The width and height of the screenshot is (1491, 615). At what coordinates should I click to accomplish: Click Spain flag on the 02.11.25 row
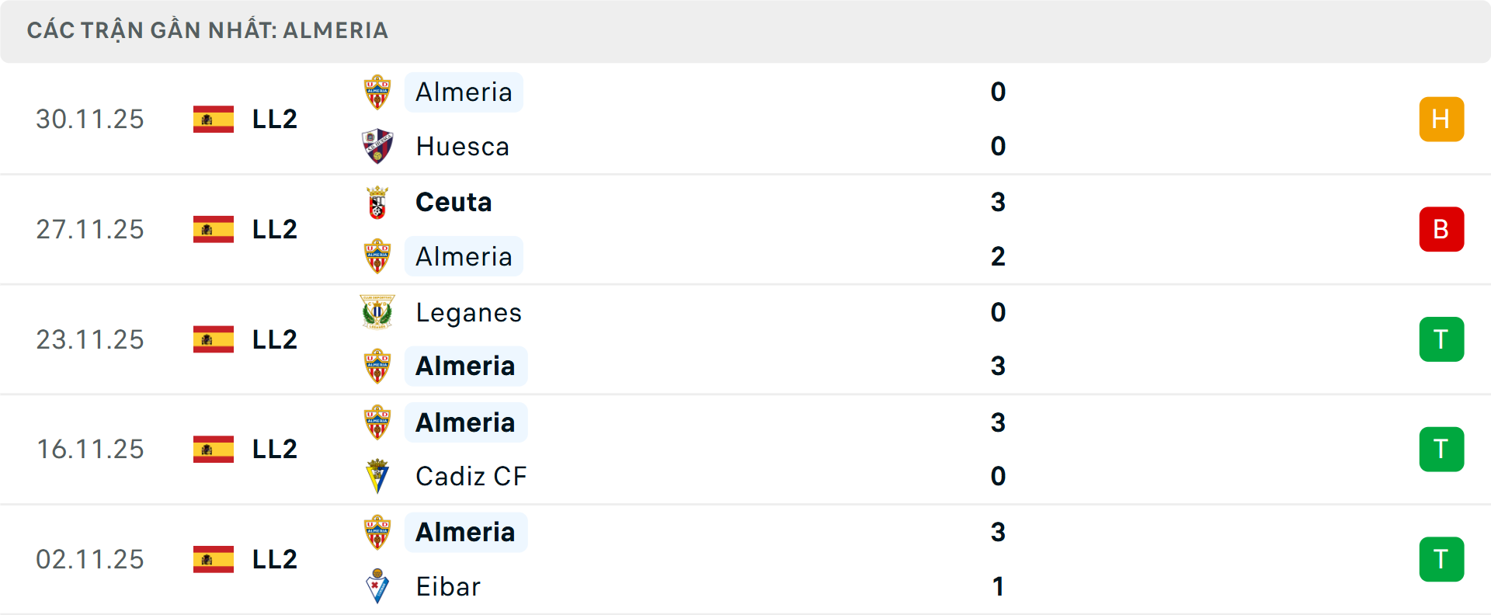(x=214, y=559)
